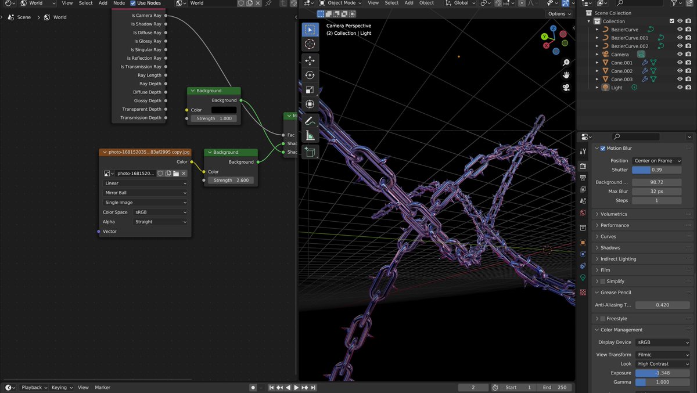Open the Texture properties tab

(x=583, y=292)
